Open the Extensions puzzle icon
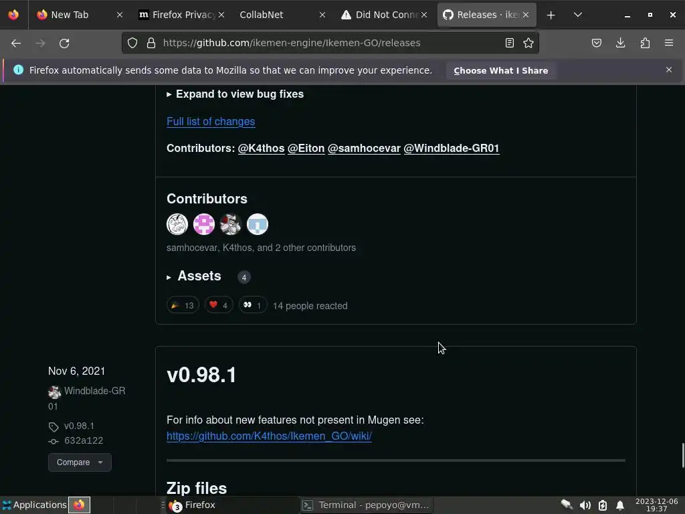The width and height of the screenshot is (685, 514). coord(645,43)
